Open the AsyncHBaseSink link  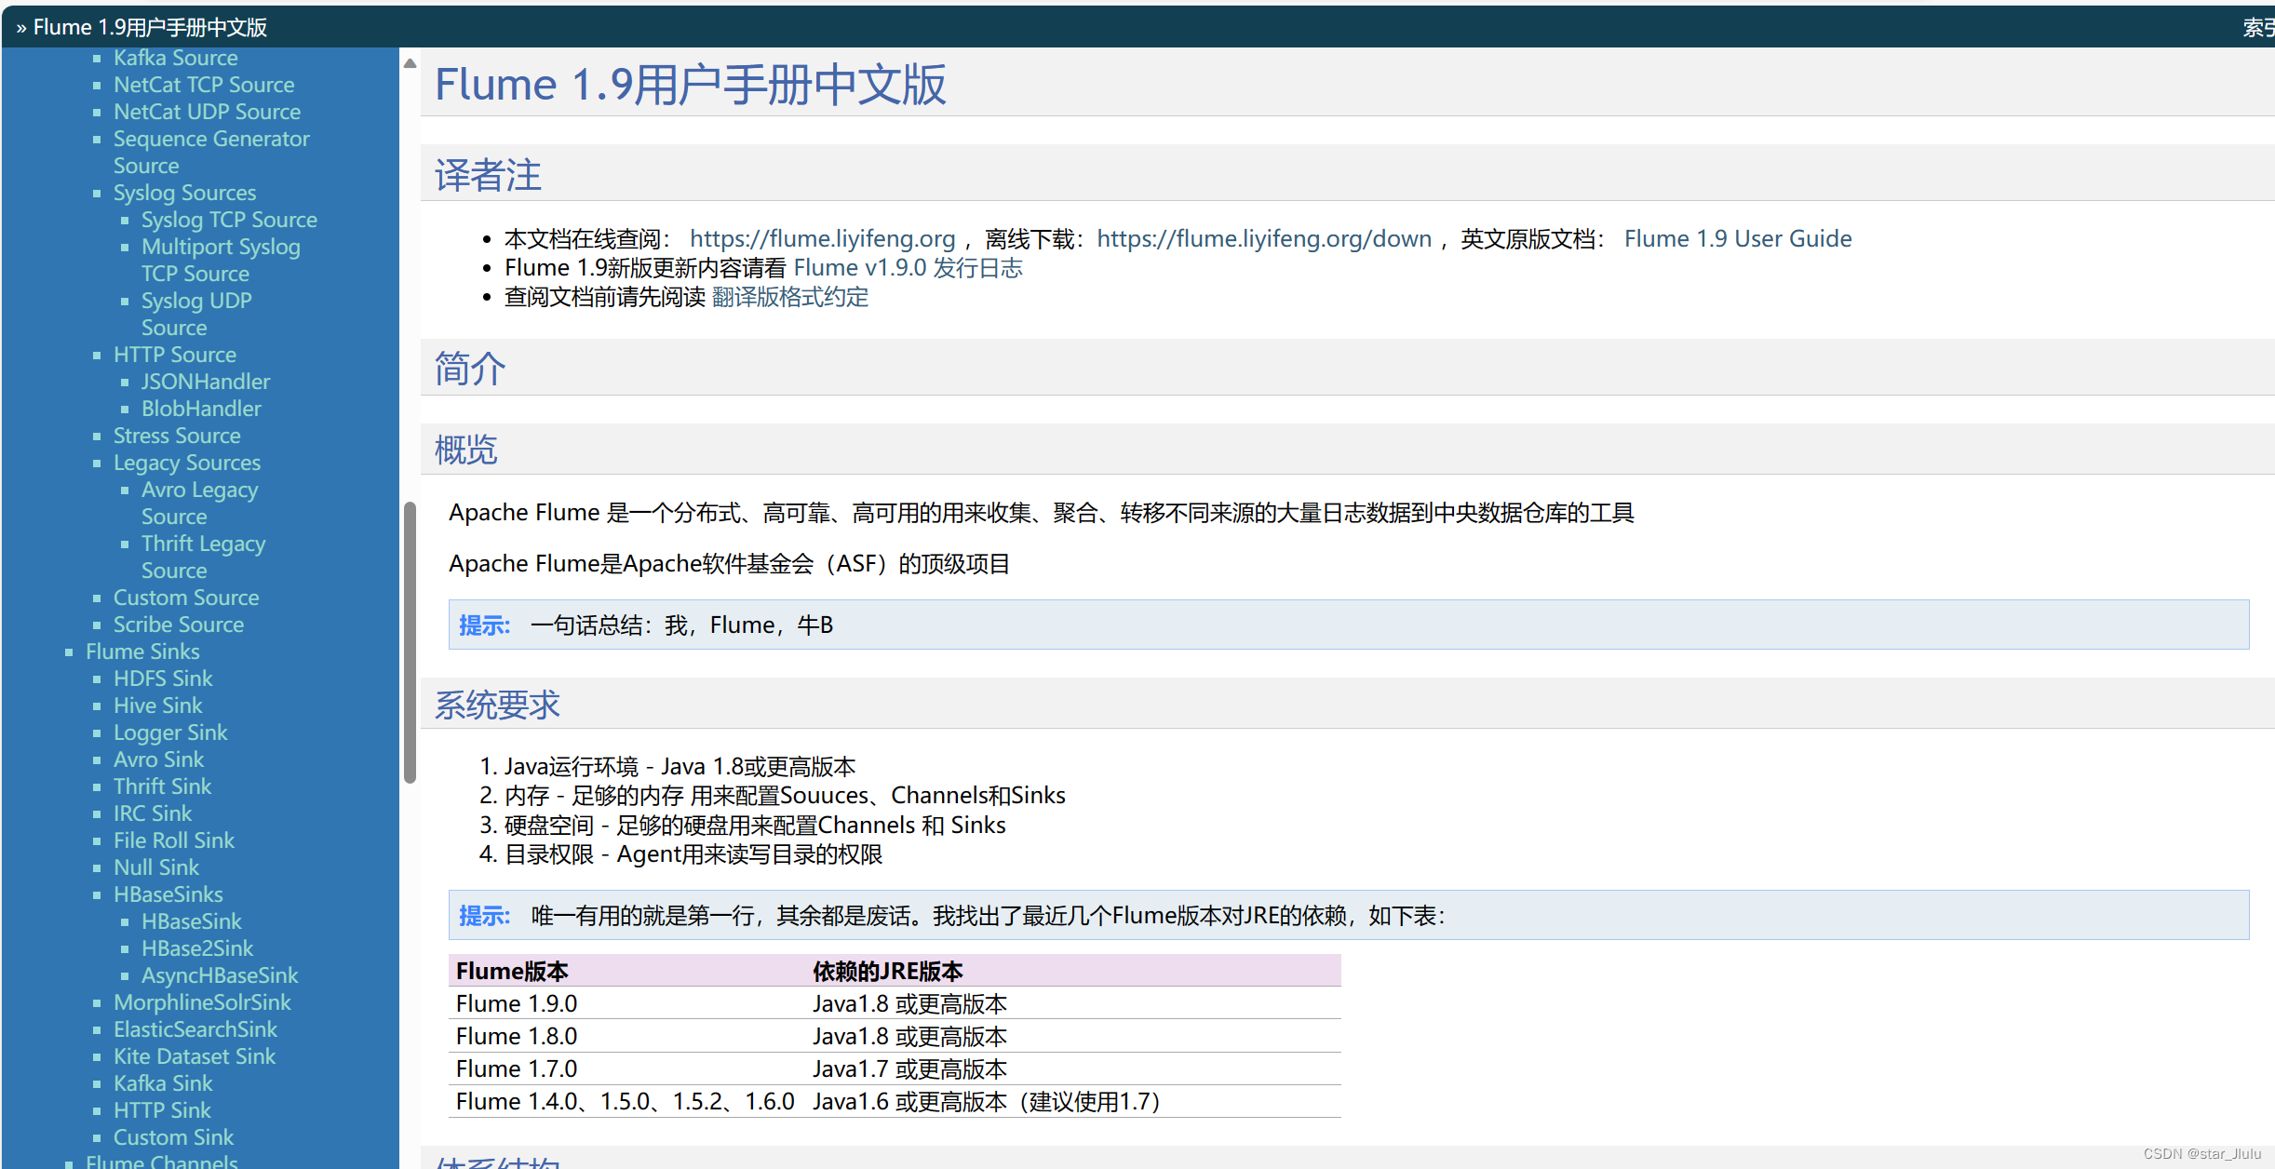(x=219, y=975)
